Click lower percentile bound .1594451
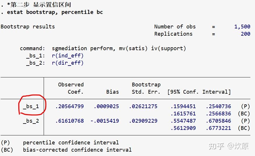 click(x=183, y=106)
